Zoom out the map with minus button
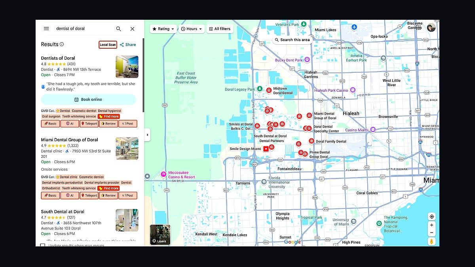This screenshot has width=475, height=267. coord(431,233)
